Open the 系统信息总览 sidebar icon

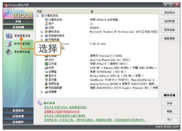pos(9,36)
